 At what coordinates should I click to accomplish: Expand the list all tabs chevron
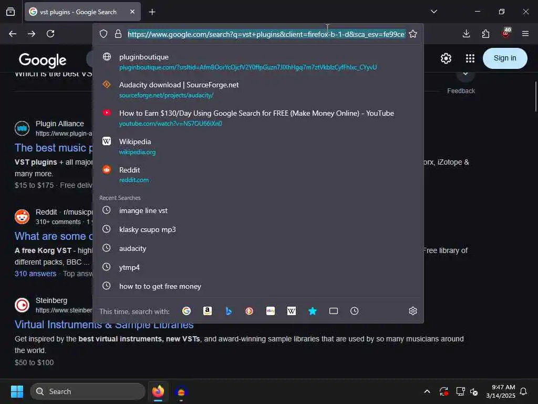(433, 12)
